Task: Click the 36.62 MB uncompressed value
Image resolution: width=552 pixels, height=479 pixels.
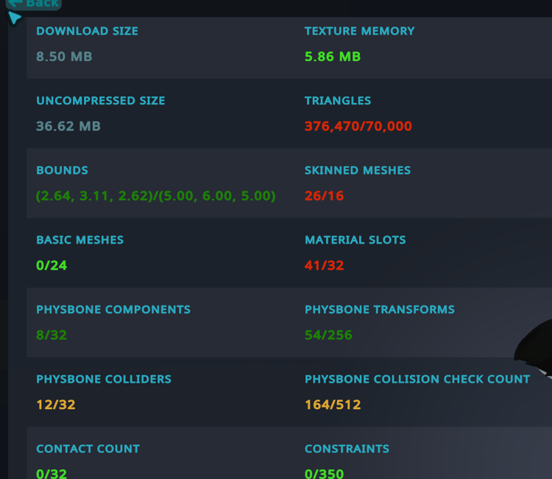Action: 68,126
